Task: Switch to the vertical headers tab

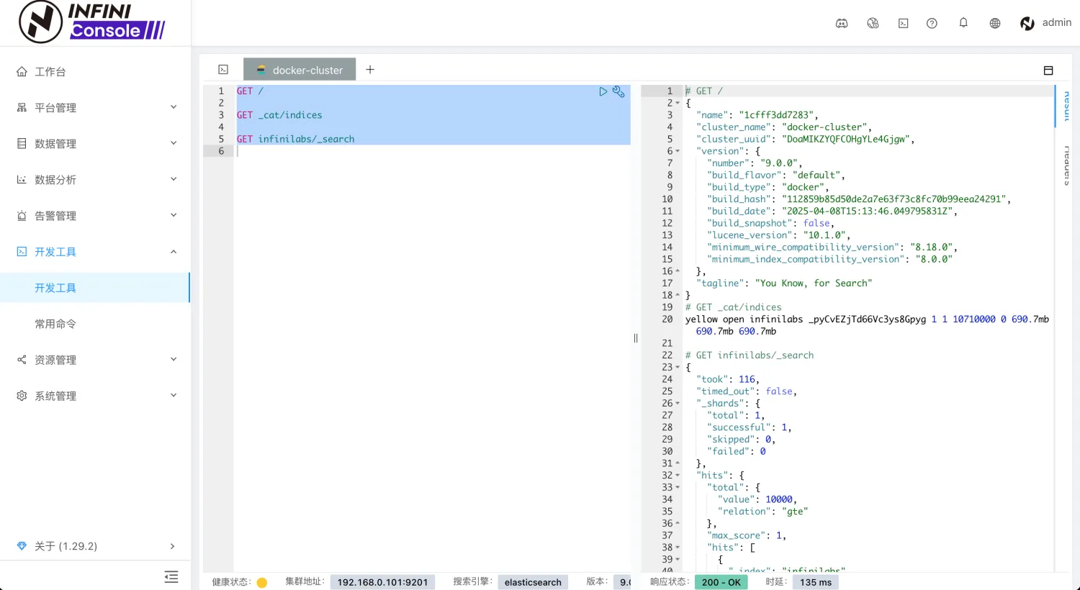Action: pos(1066,166)
